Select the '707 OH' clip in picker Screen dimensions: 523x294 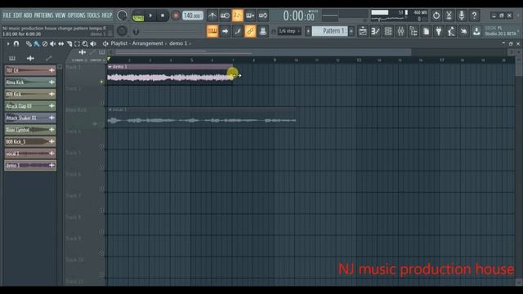point(30,70)
